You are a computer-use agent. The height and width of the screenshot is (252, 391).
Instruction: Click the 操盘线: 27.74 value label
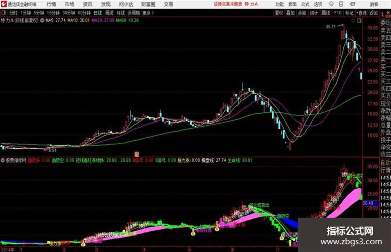(x=213, y=160)
